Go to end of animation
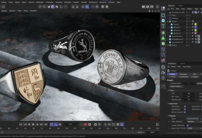202x138 pixels. point(46,124)
